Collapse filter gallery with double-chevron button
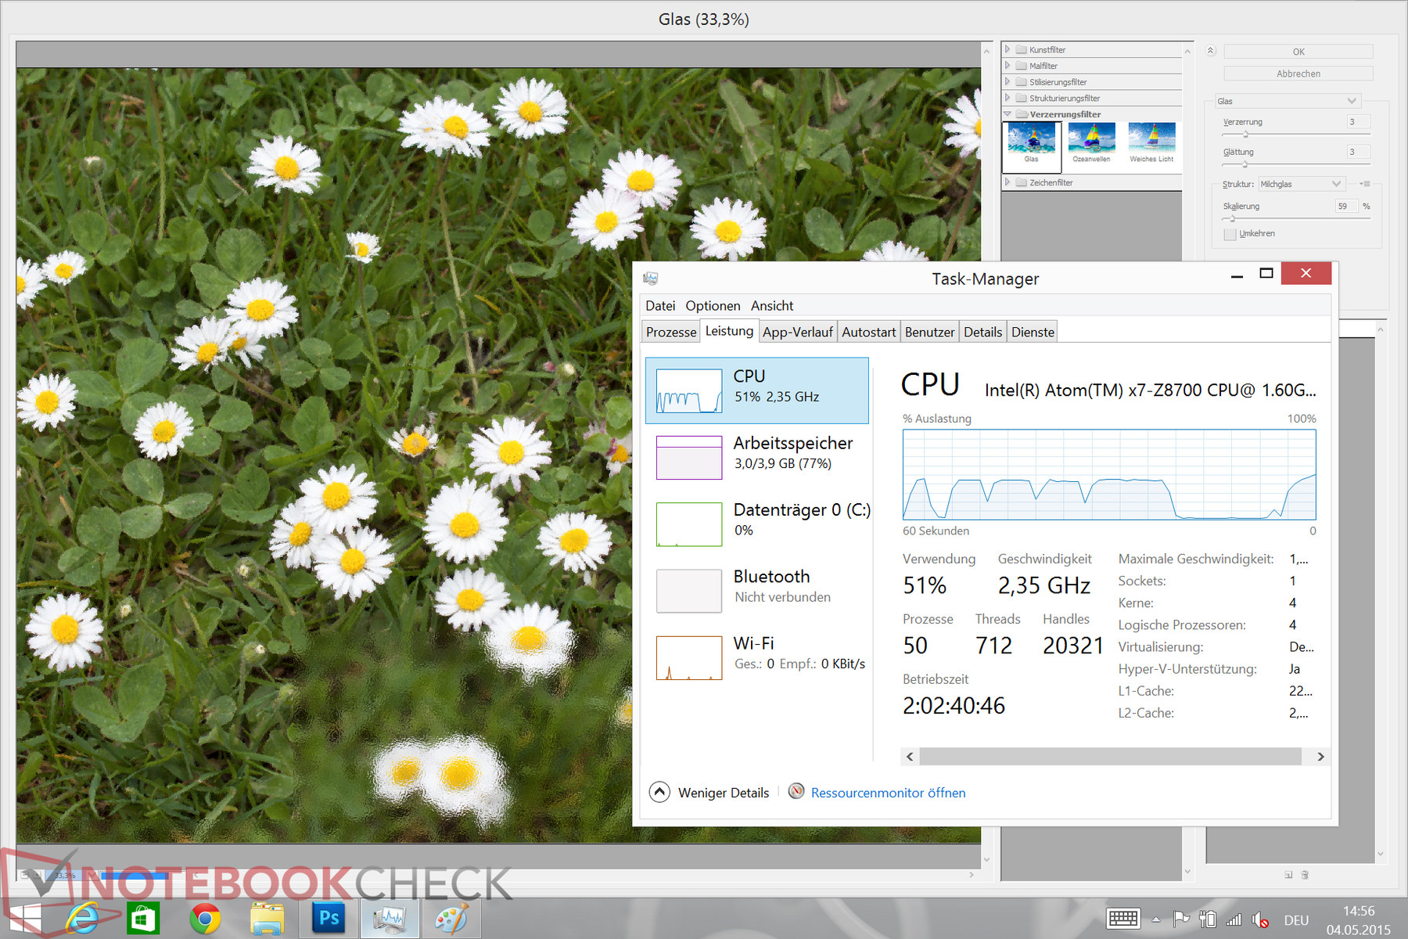 click(1210, 51)
